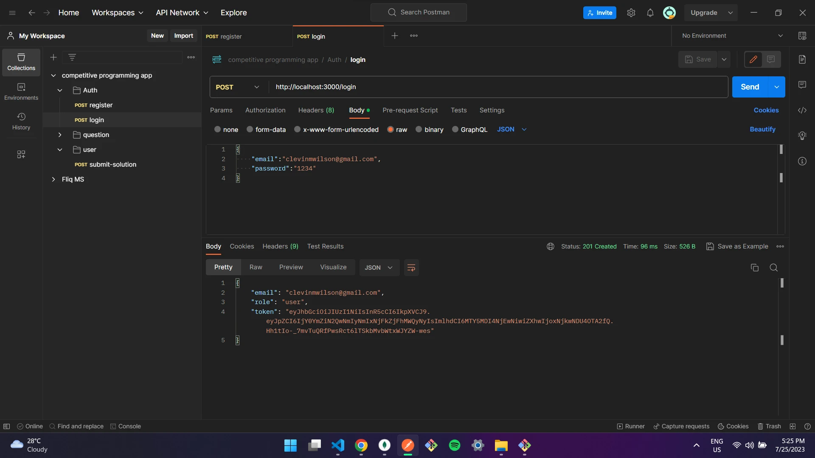This screenshot has width=815, height=458.
Task: Copy the response with the copy icon
Action: click(755, 268)
